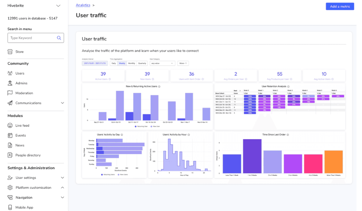This screenshot has width=362, height=211.
Task: Expand the Communications submenu chevron
Action: point(62,103)
